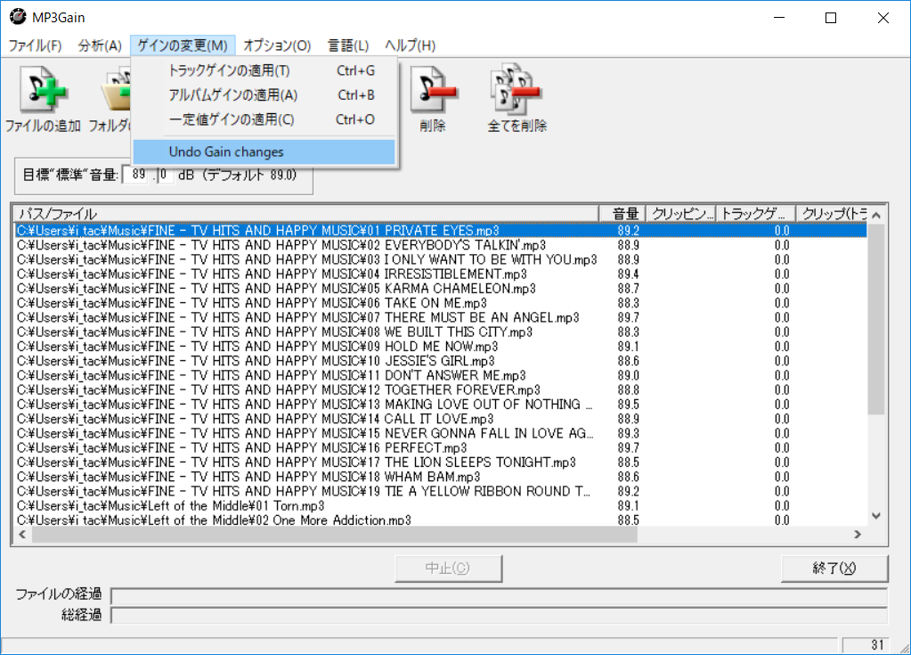Viewport: 911px width, 655px height.
Task: Open the ヘルプ(H) menu
Action: coord(410,45)
